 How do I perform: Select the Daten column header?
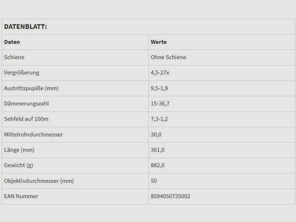click(x=12, y=42)
